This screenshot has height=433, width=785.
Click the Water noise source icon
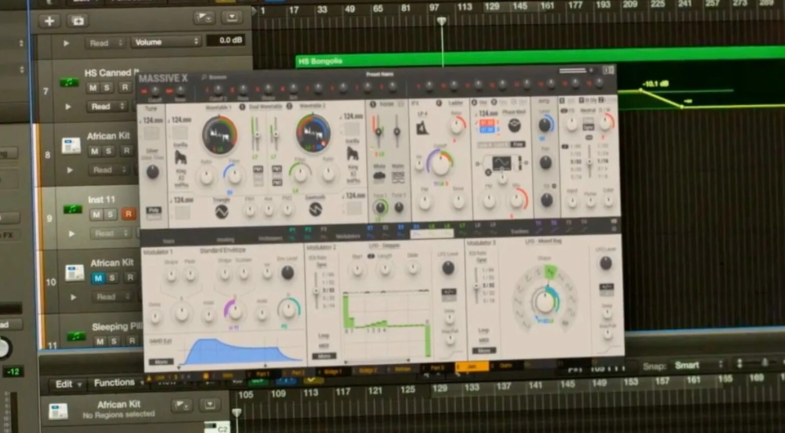coord(398,177)
